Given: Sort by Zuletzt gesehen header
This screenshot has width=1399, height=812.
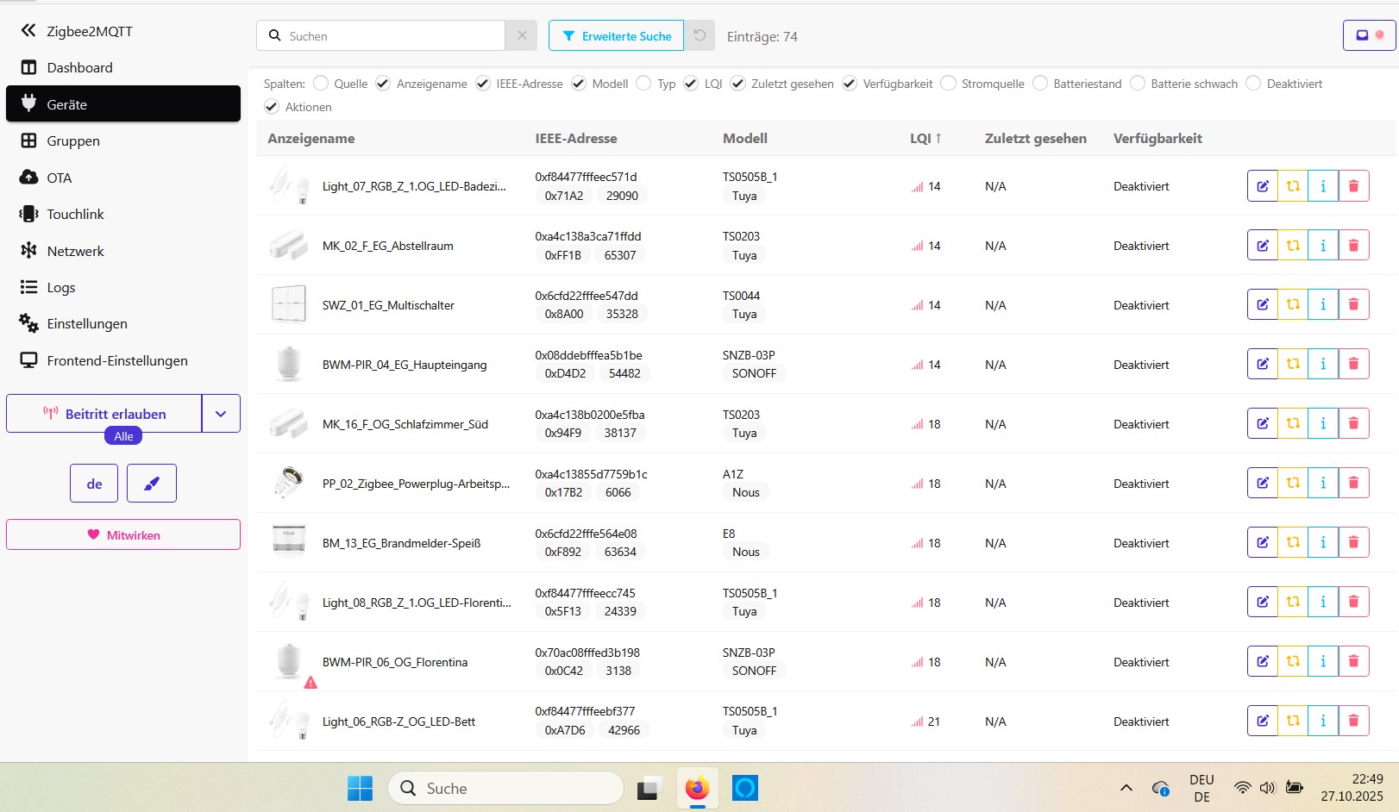Looking at the screenshot, I should (x=1036, y=139).
